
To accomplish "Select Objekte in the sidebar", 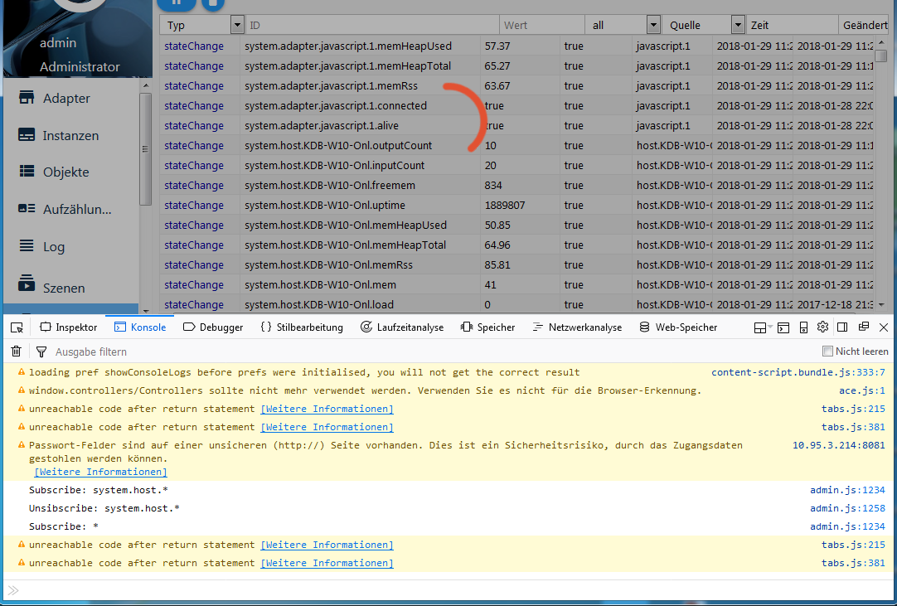I will (x=65, y=172).
